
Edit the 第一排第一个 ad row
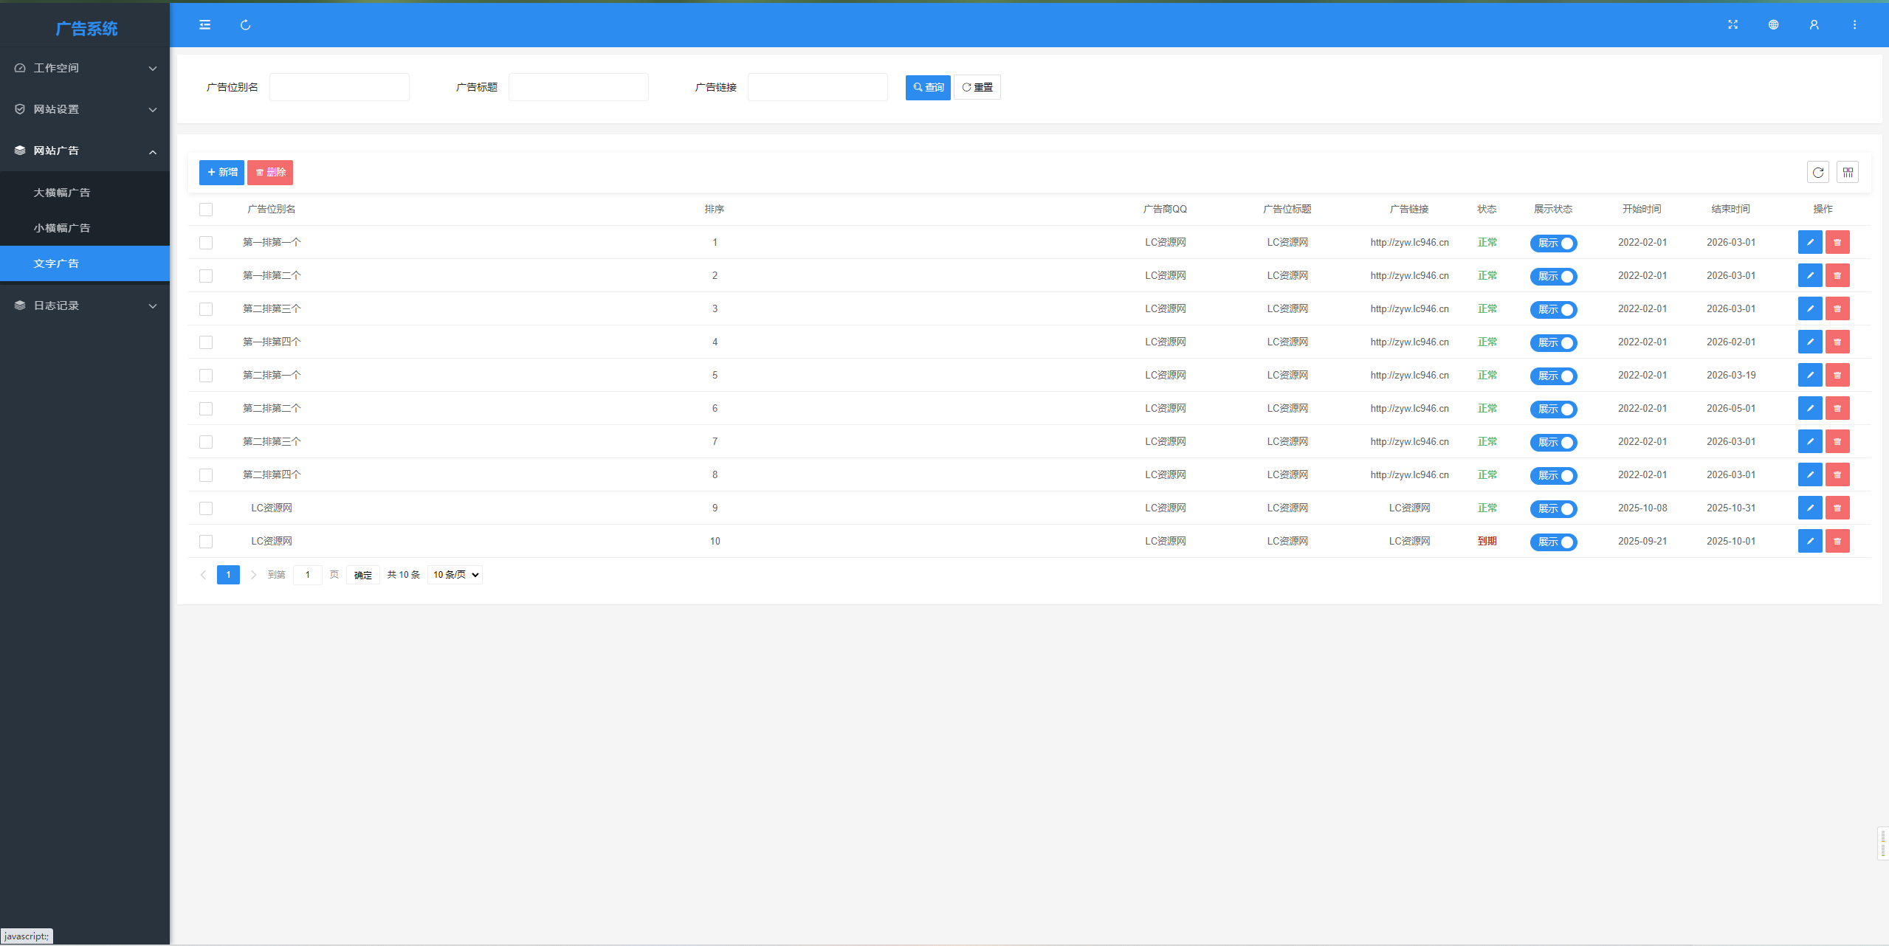pyautogui.click(x=1809, y=242)
